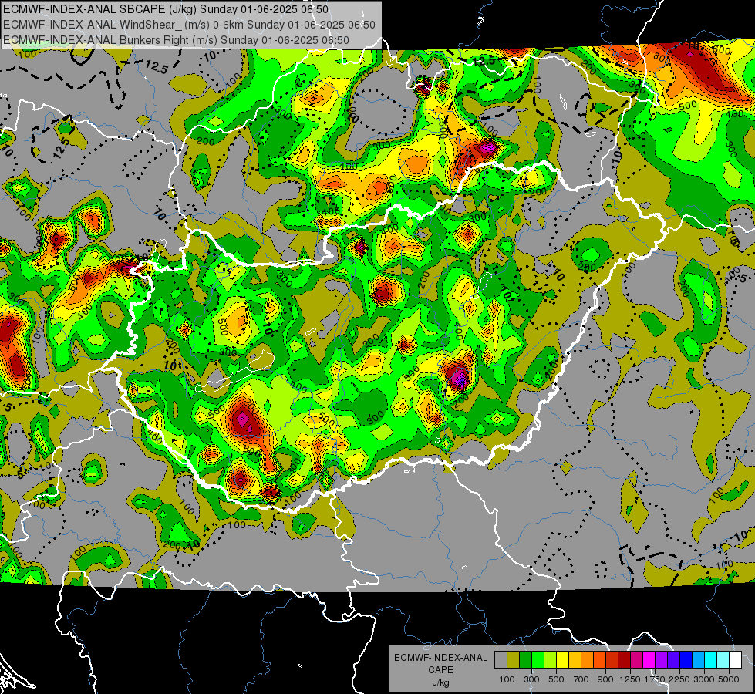Viewport: 755px width, 694px height.
Task: Click the SBCAPE title line in header
Action: coord(166,9)
